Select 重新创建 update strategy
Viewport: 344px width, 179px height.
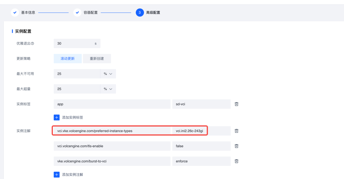pyautogui.click(x=97, y=59)
